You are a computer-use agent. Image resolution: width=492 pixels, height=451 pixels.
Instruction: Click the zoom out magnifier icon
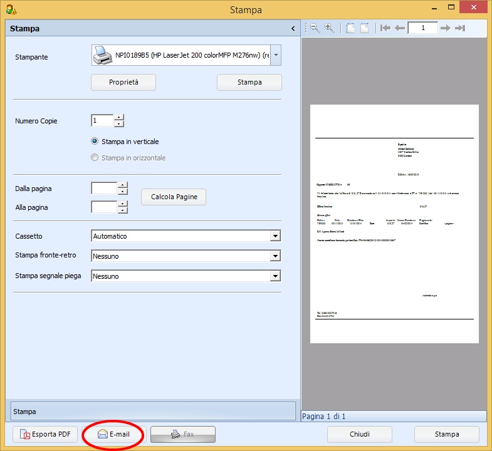click(315, 28)
